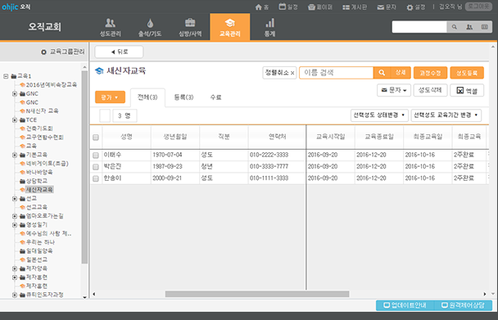Open 선택성도 교육기간 변경 dropdown
Screen dimensions: 498x320
446,115
